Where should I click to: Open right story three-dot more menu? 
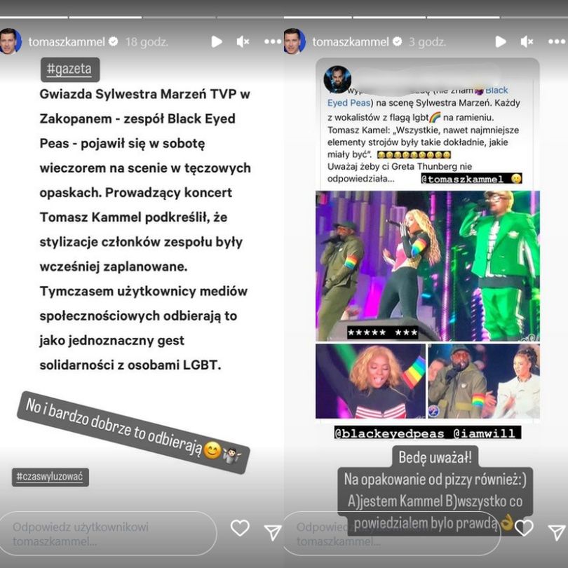coord(556,41)
